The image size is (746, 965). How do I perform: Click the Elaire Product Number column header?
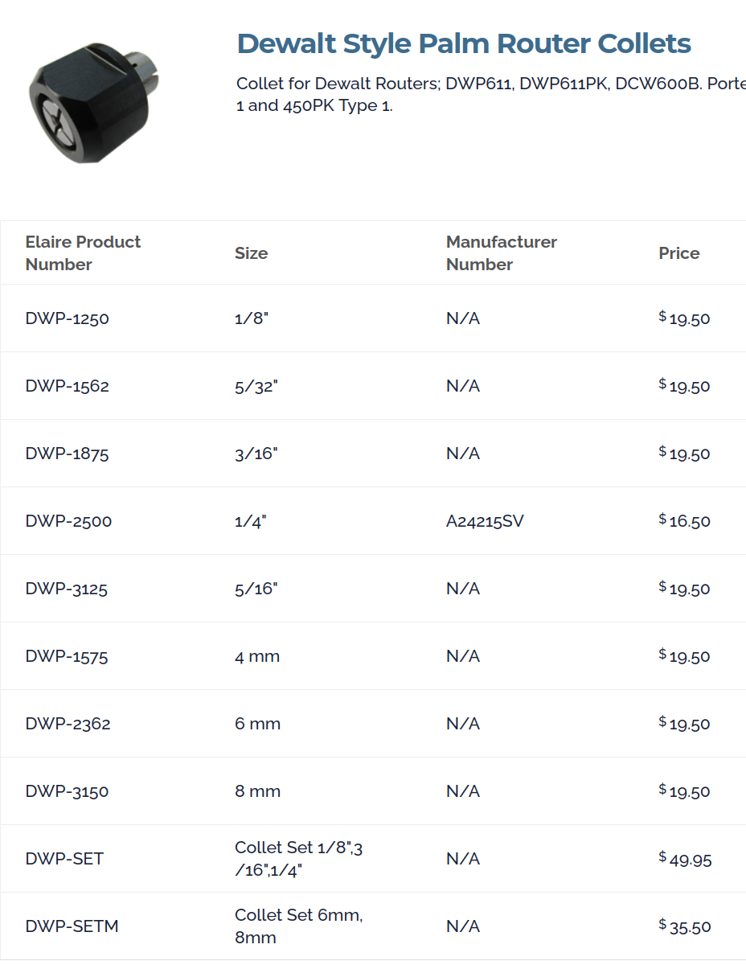[83, 253]
